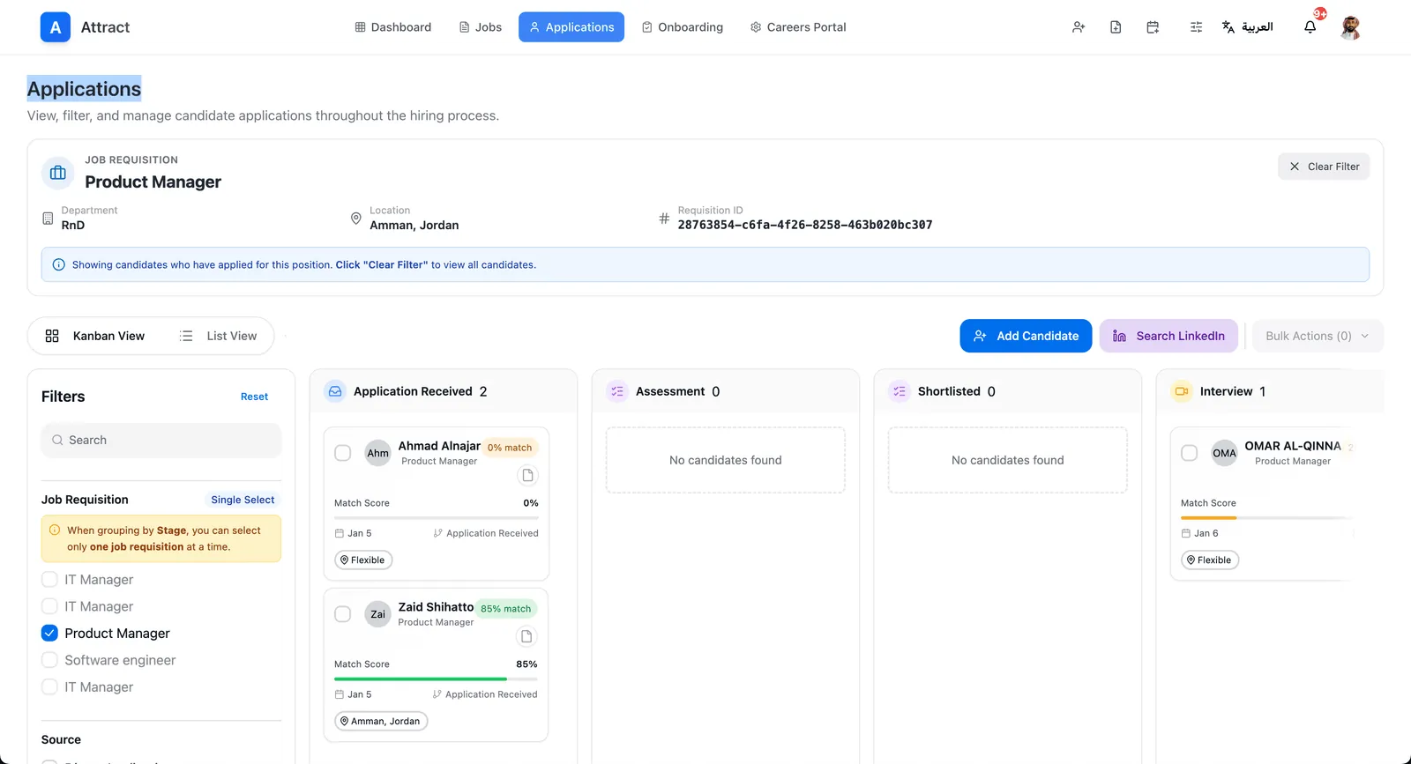This screenshot has width=1411, height=764.
Task: Open the Onboarding tab
Action: (683, 27)
